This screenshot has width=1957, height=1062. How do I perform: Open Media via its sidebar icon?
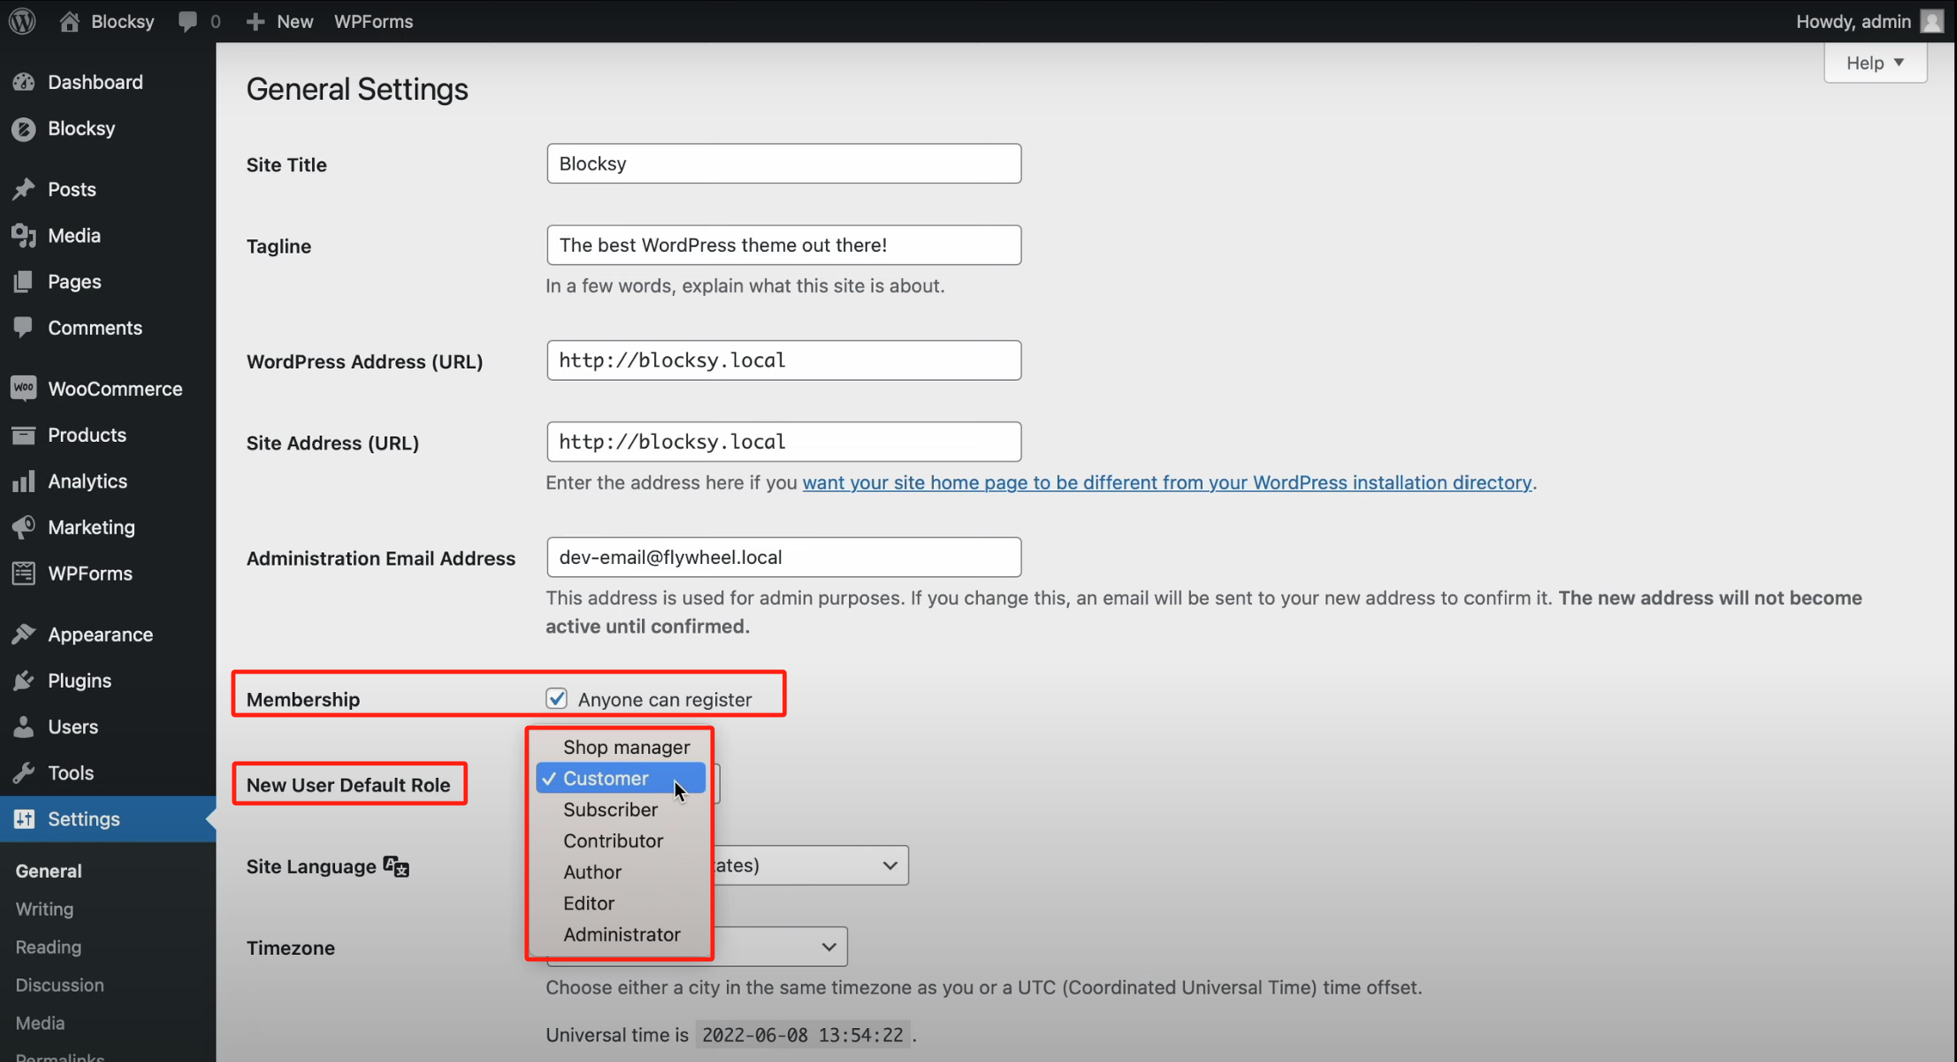point(25,235)
